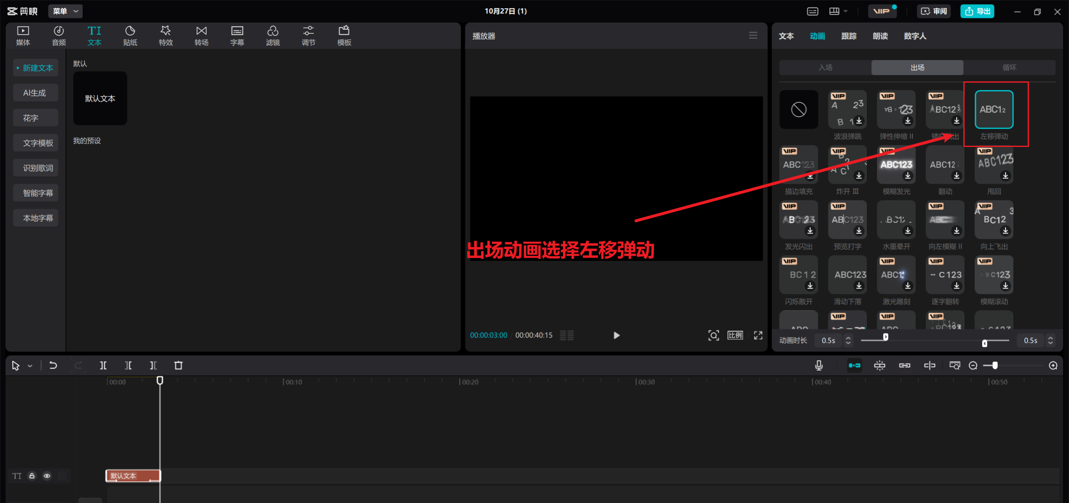This screenshot has width=1069, height=503.
Task: Expand the 新建文本 sidebar section
Action: (x=35, y=68)
